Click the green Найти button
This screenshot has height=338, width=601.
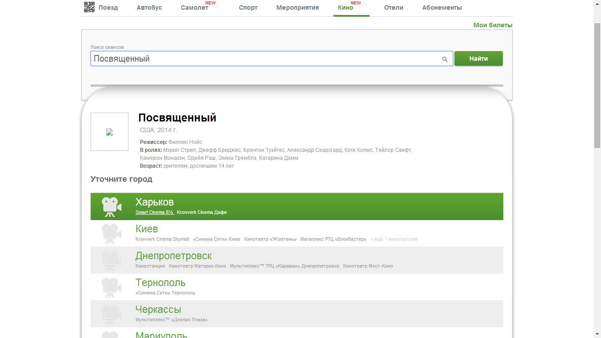[479, 59]
